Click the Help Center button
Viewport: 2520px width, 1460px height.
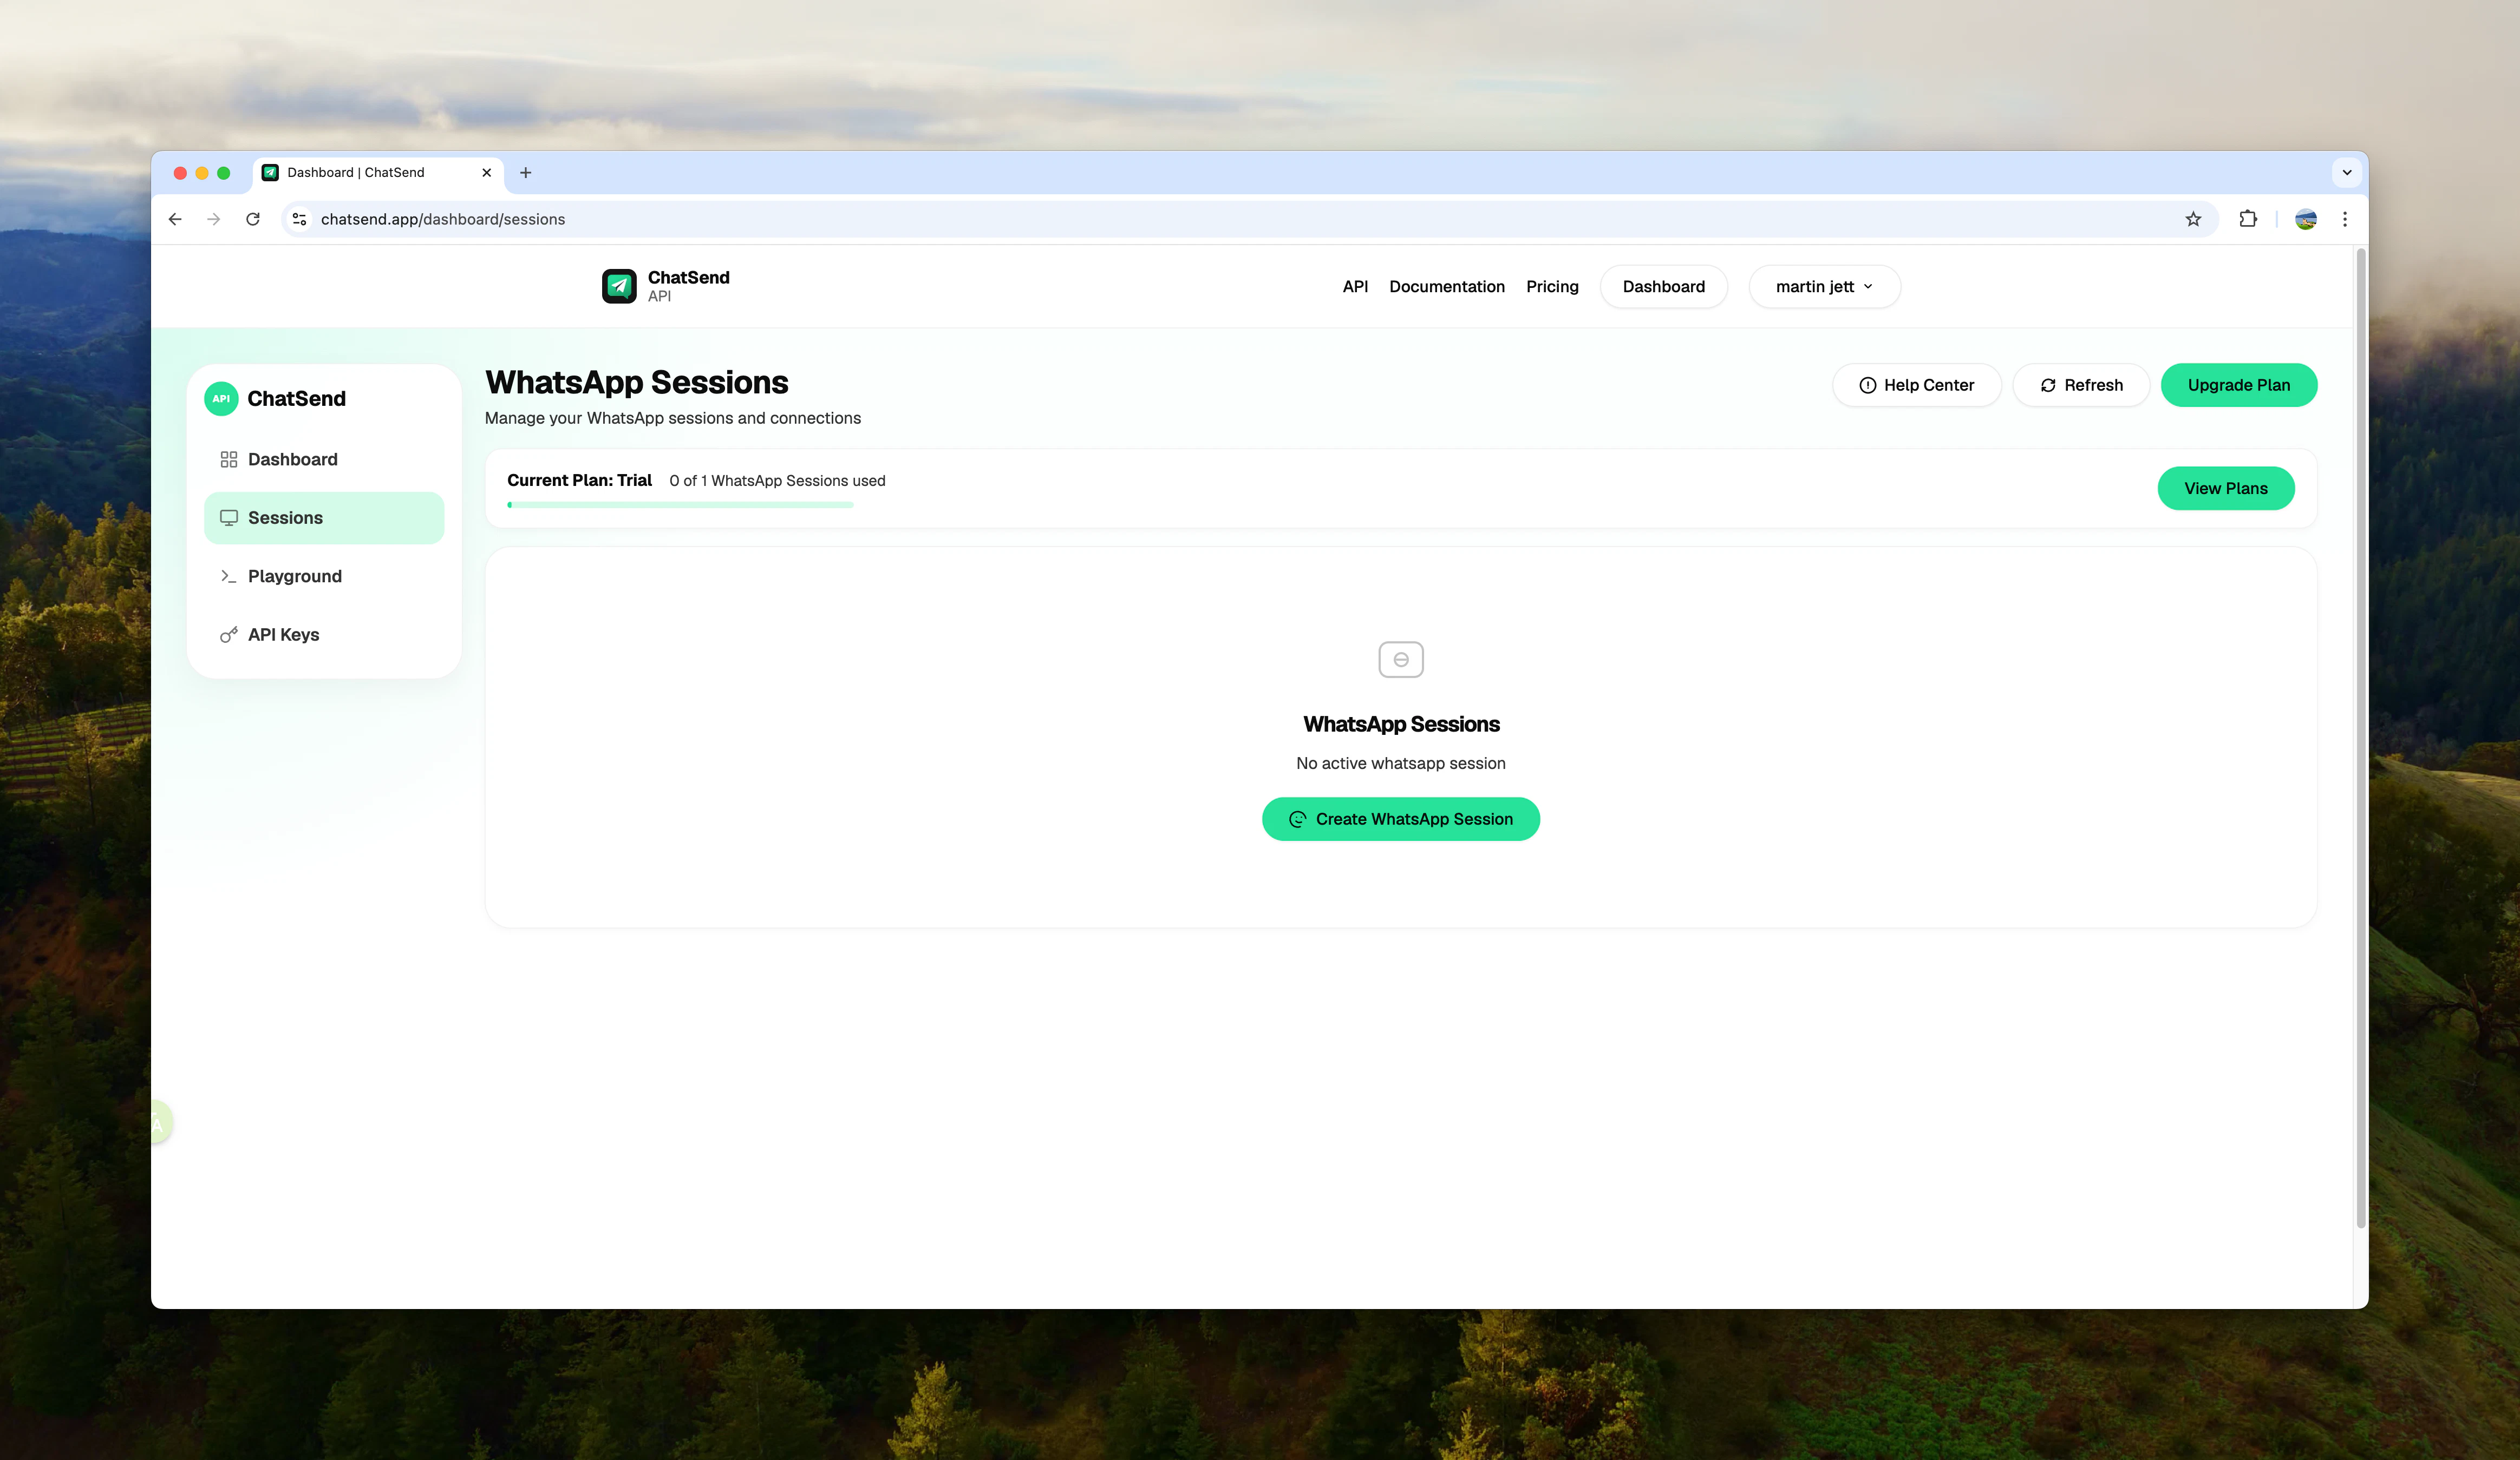(x=1916, y=385)
